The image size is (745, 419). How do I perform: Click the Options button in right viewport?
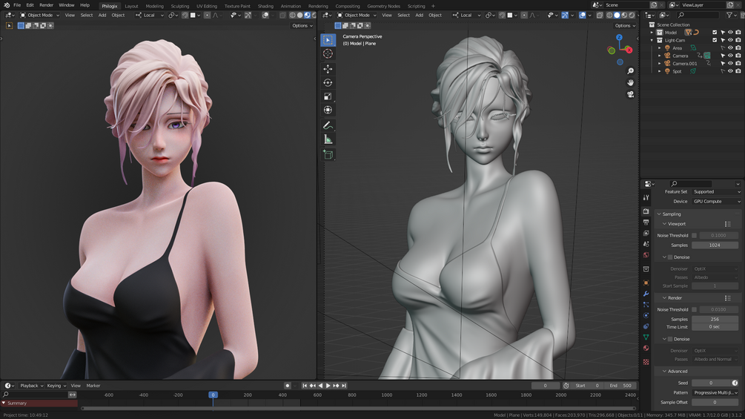(x=625, y=26)
